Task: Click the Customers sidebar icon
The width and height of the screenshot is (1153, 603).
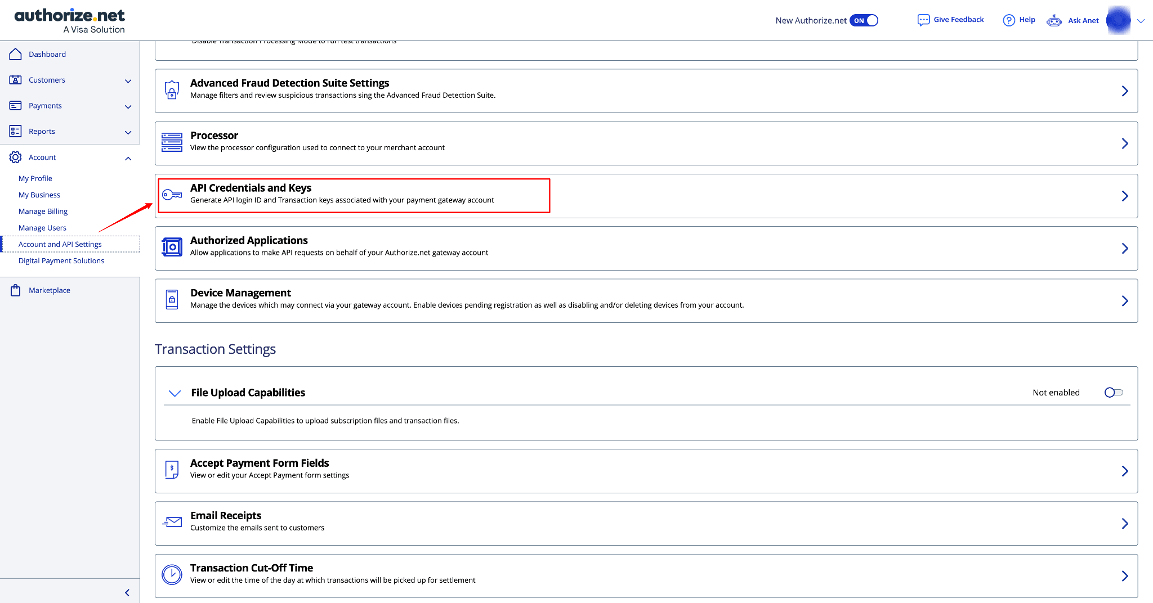Action: 15,80
